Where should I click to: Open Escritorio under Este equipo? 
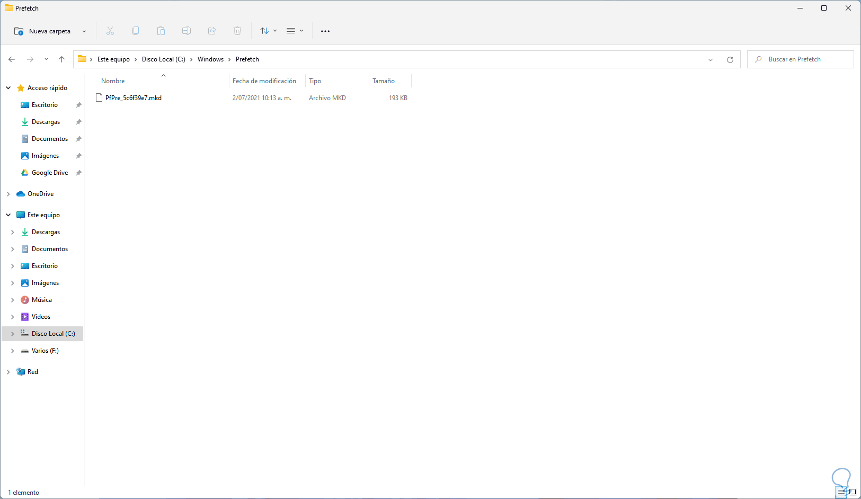(x=45, y=266)
